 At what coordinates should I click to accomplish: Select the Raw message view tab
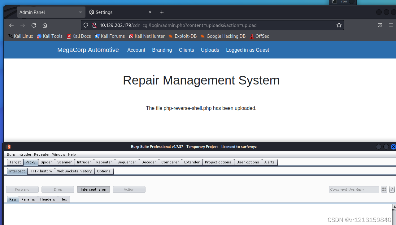[x=13, y=199]
